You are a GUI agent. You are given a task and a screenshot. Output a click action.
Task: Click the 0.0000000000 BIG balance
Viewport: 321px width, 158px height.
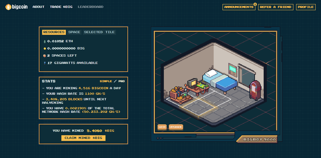coord(66,48)
